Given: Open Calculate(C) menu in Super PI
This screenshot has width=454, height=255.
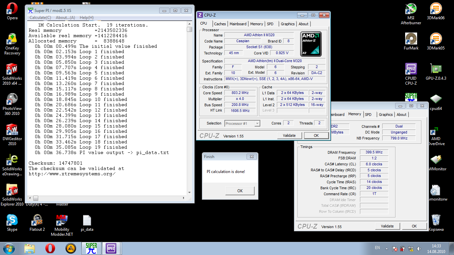Looking at the screenshot, I should click(40, 18).
